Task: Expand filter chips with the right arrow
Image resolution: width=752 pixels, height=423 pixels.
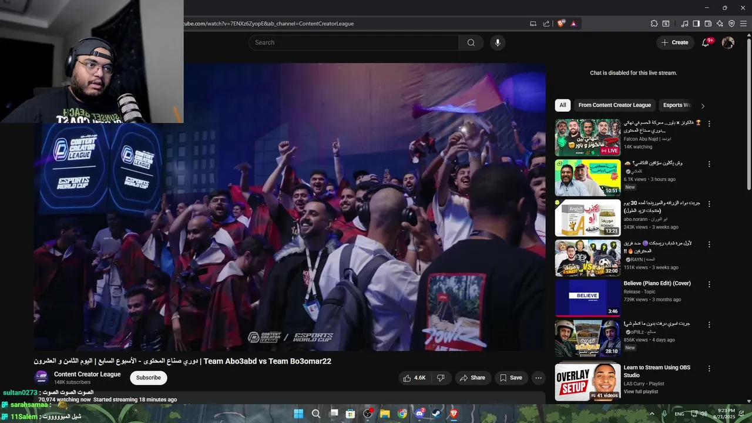Action: pyautogui.click(x=703, y=106)
